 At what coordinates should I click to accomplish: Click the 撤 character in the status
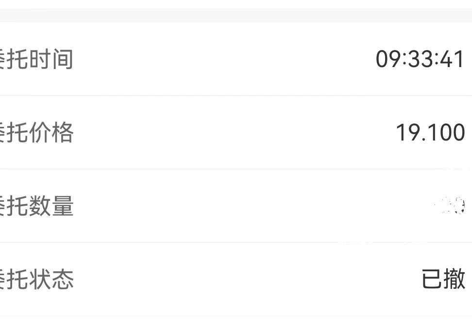point(455,280)
